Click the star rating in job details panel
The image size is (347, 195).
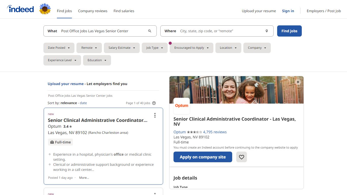(x=195, y=132)
